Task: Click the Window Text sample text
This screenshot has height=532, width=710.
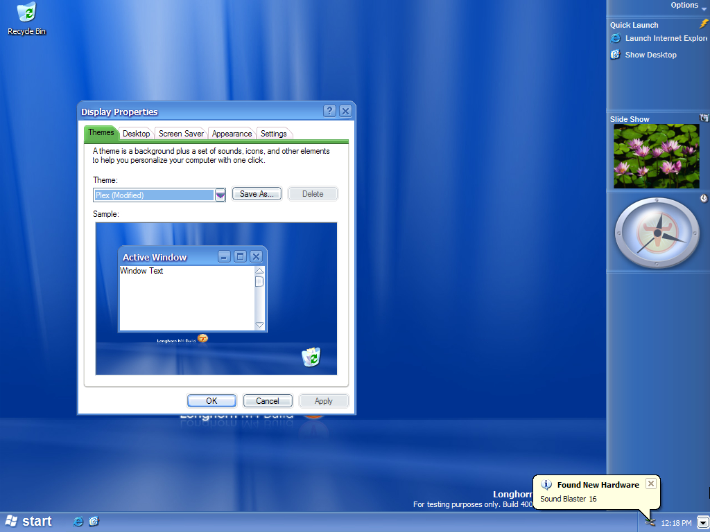Action: pyautogui.click(x=141, y=271)
